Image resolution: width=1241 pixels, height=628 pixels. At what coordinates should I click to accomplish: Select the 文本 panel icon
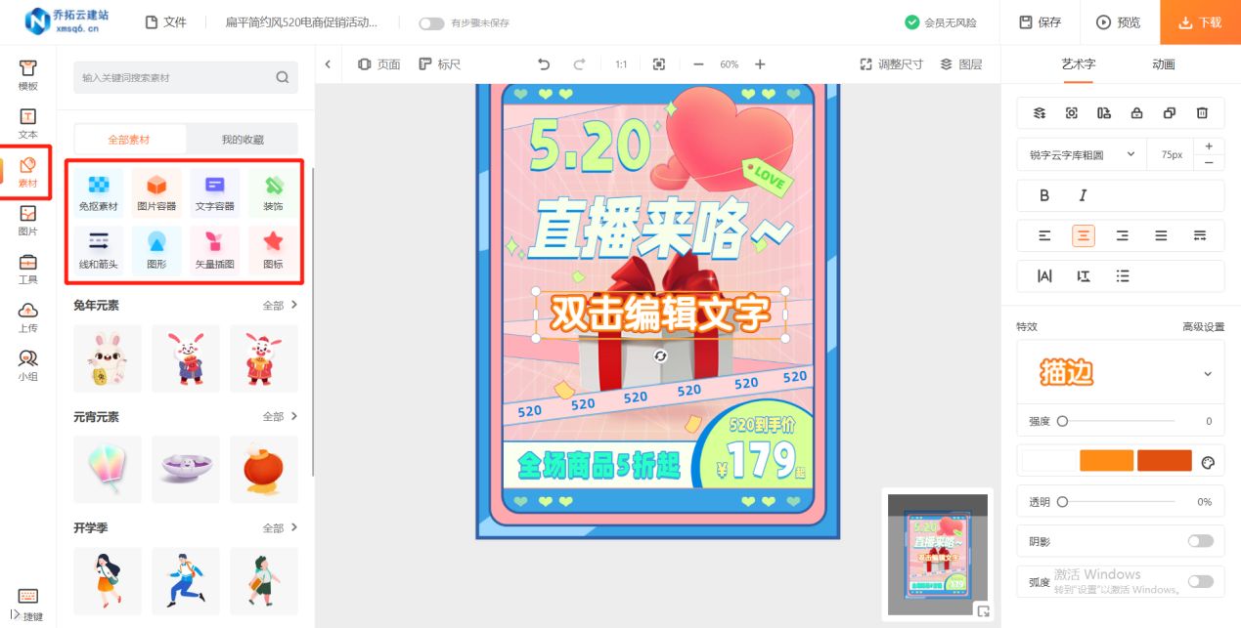(27, 120)
